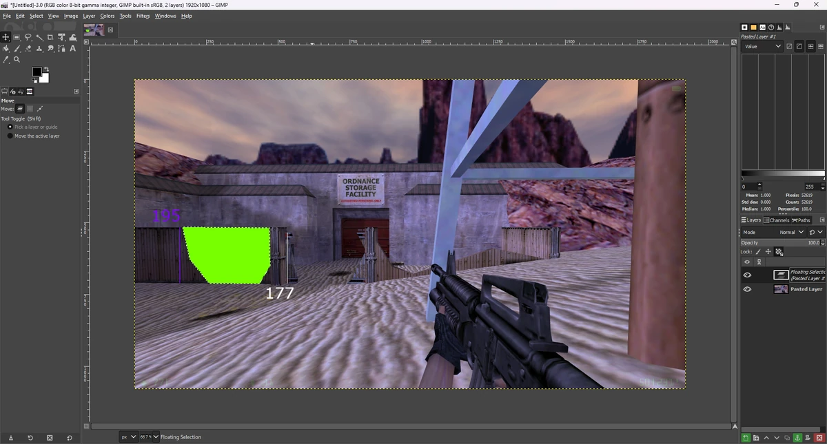This screenshot has height=444, width=827.
Task: Open the histogram Value channel dropdown
Action: pyautogui.click(x=762, y=46)
